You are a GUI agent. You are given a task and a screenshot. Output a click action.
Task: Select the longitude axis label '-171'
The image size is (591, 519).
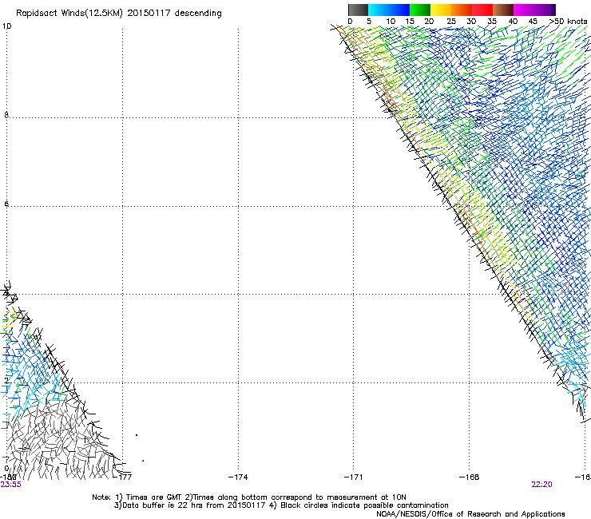(x=354, y=477)
